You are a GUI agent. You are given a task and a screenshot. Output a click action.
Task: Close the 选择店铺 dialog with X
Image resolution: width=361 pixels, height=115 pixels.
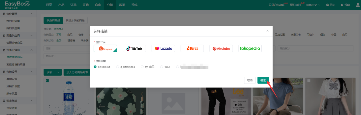(x=267, y=31)
